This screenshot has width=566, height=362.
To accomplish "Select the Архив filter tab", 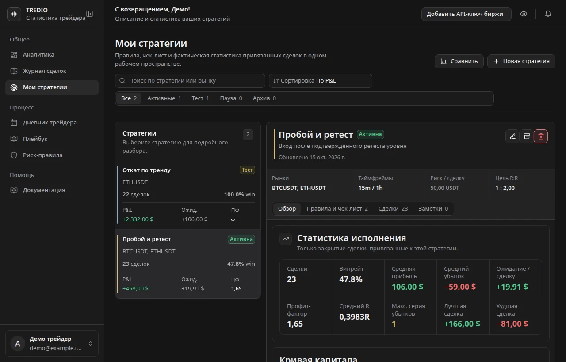I will (x=264, y=98).
